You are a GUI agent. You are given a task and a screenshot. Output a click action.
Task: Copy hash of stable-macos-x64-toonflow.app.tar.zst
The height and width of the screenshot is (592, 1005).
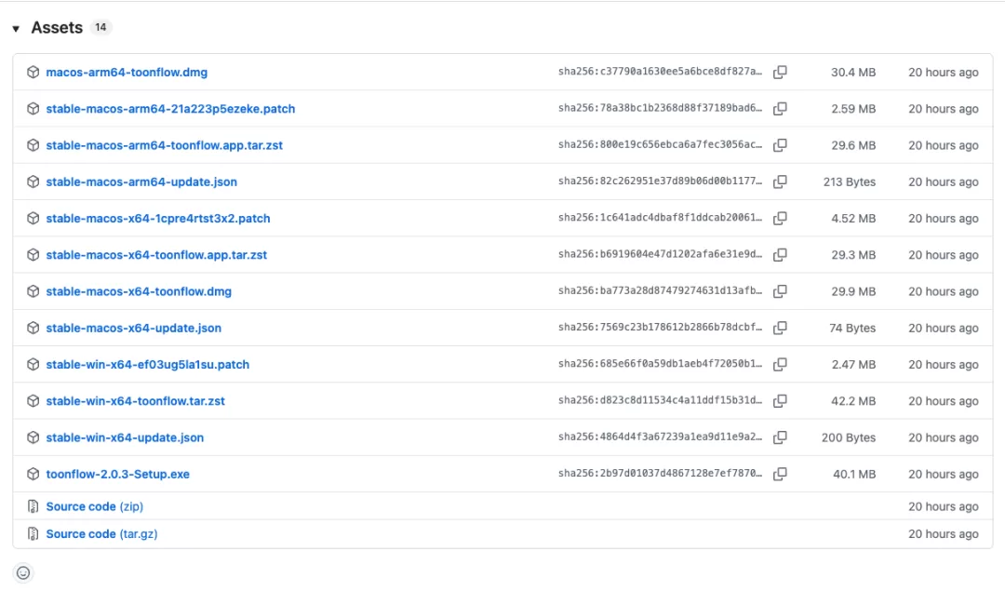780,255
